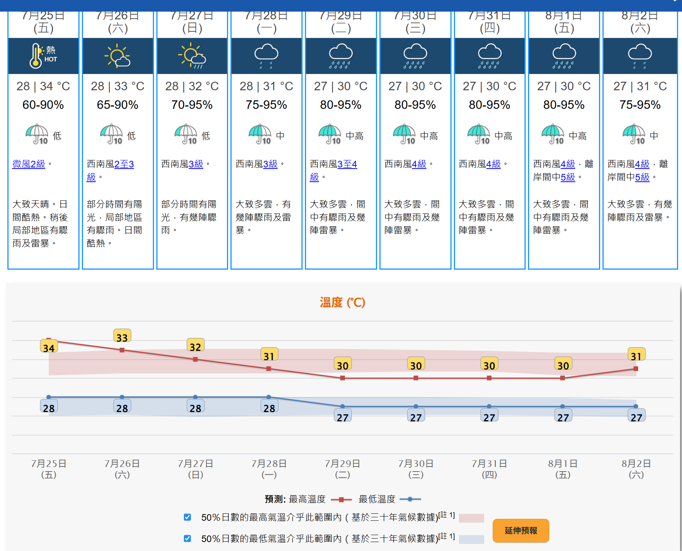Viewport: 682px width, 551px height.
Task: Click the blue minimum temperature range swatch
Action: [471, 539]
